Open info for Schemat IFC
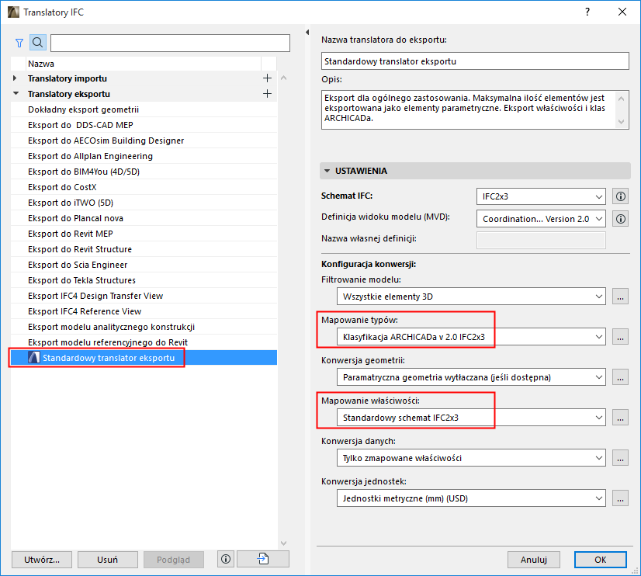Screen dimensions: 641x576 [x=620, y=196]
